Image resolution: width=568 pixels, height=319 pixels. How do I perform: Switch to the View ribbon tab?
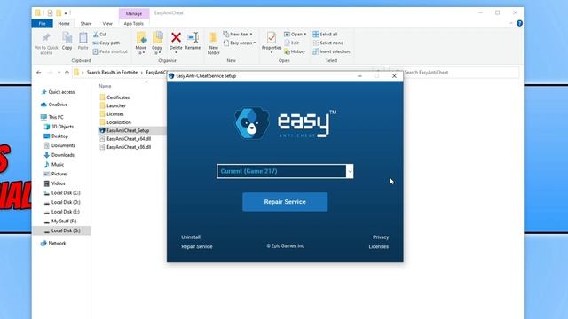pyautogui.click(x=107, y=24)
